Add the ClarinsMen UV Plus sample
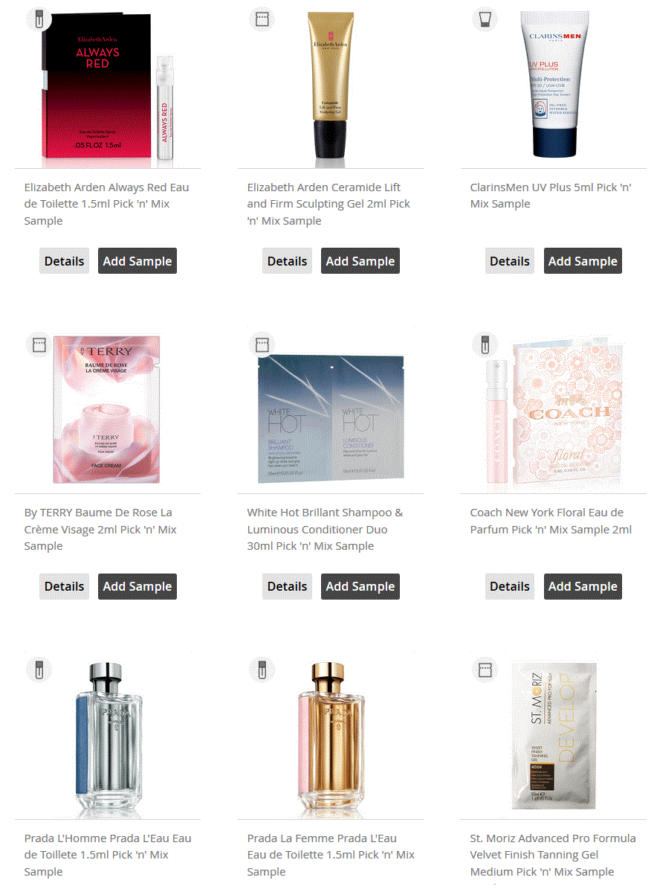 coord(583,261)
